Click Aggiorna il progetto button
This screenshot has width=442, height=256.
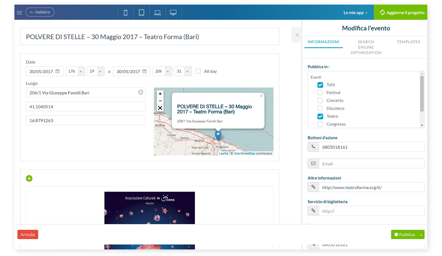click(400, 12)
